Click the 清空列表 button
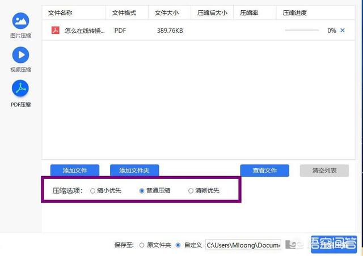The image size is (363, 256). coord(324,170)
